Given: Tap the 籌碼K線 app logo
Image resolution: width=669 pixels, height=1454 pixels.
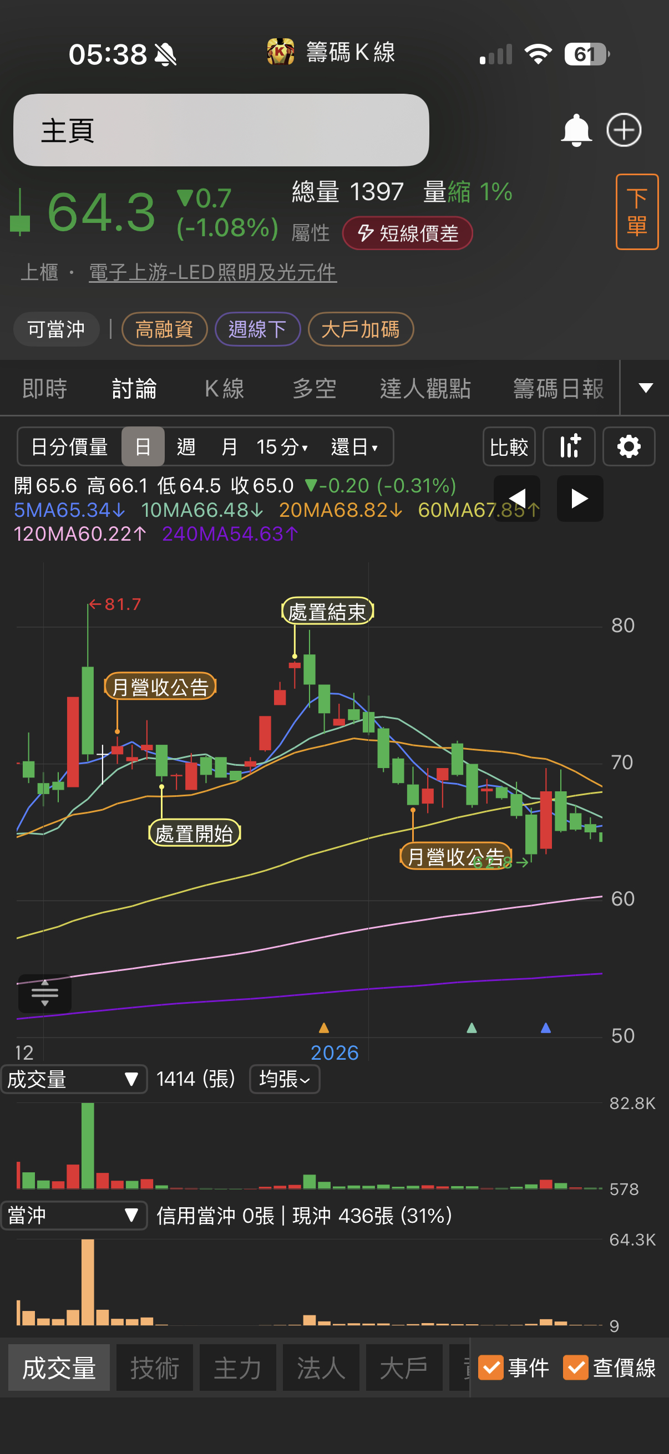Looking at the screenshot, I should tap(281, 52).
